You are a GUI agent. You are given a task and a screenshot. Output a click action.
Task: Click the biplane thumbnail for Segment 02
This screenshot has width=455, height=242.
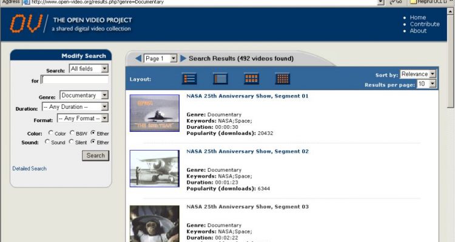coord(154,168)
